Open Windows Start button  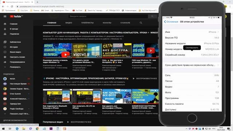pyautogui.click(x=3, y=128)
